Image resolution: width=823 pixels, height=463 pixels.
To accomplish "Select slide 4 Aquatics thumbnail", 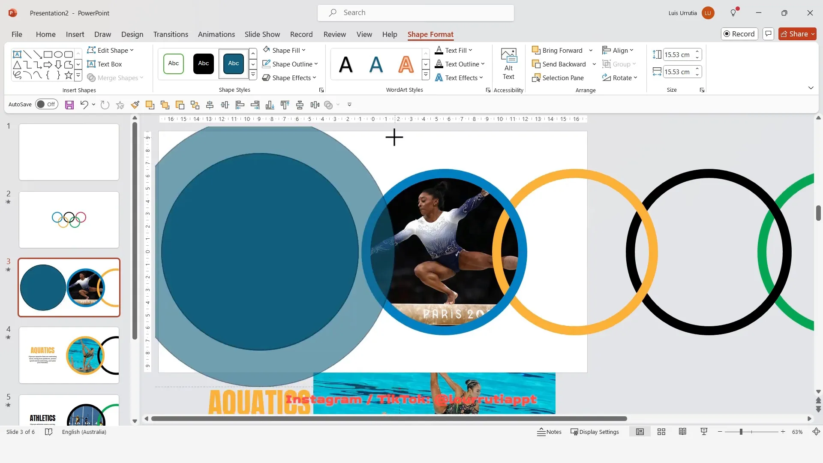I will click(69, 355).
